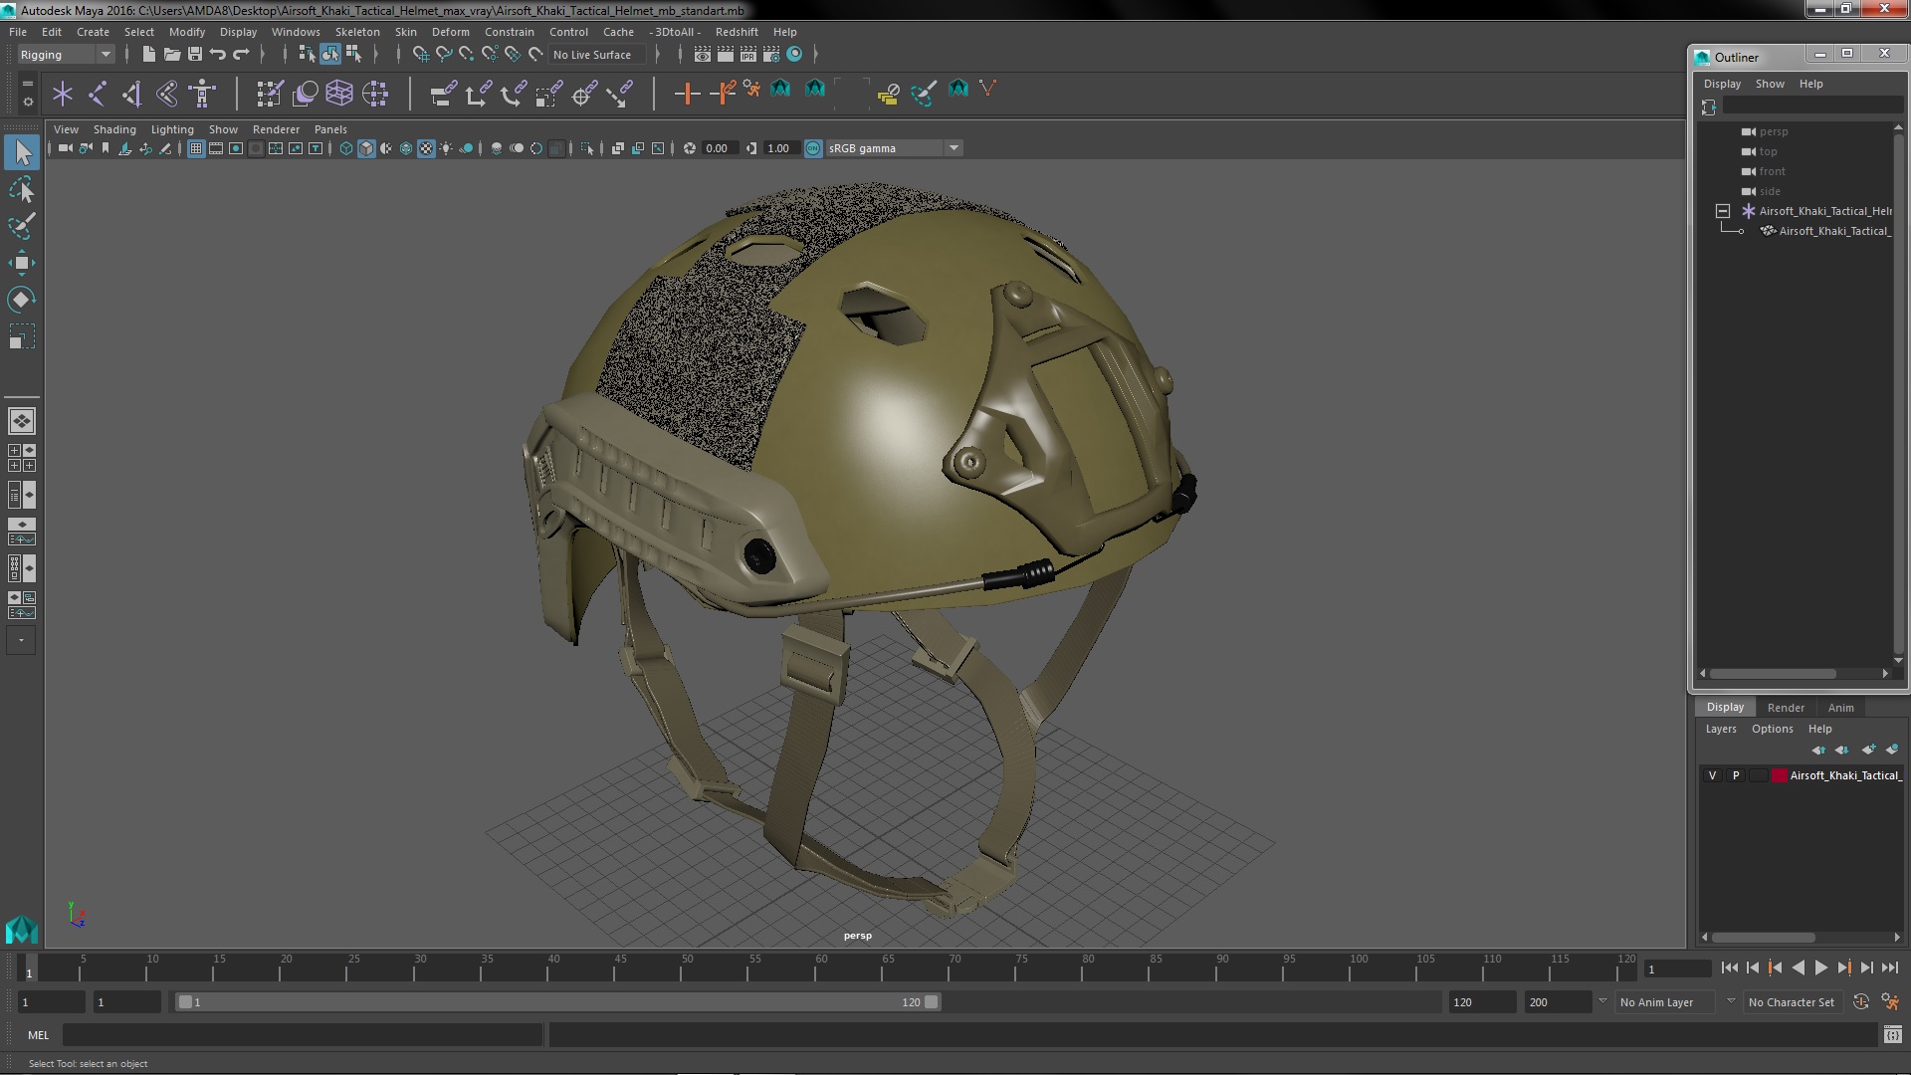Click frame 60 on the timeline

(821, 967)
